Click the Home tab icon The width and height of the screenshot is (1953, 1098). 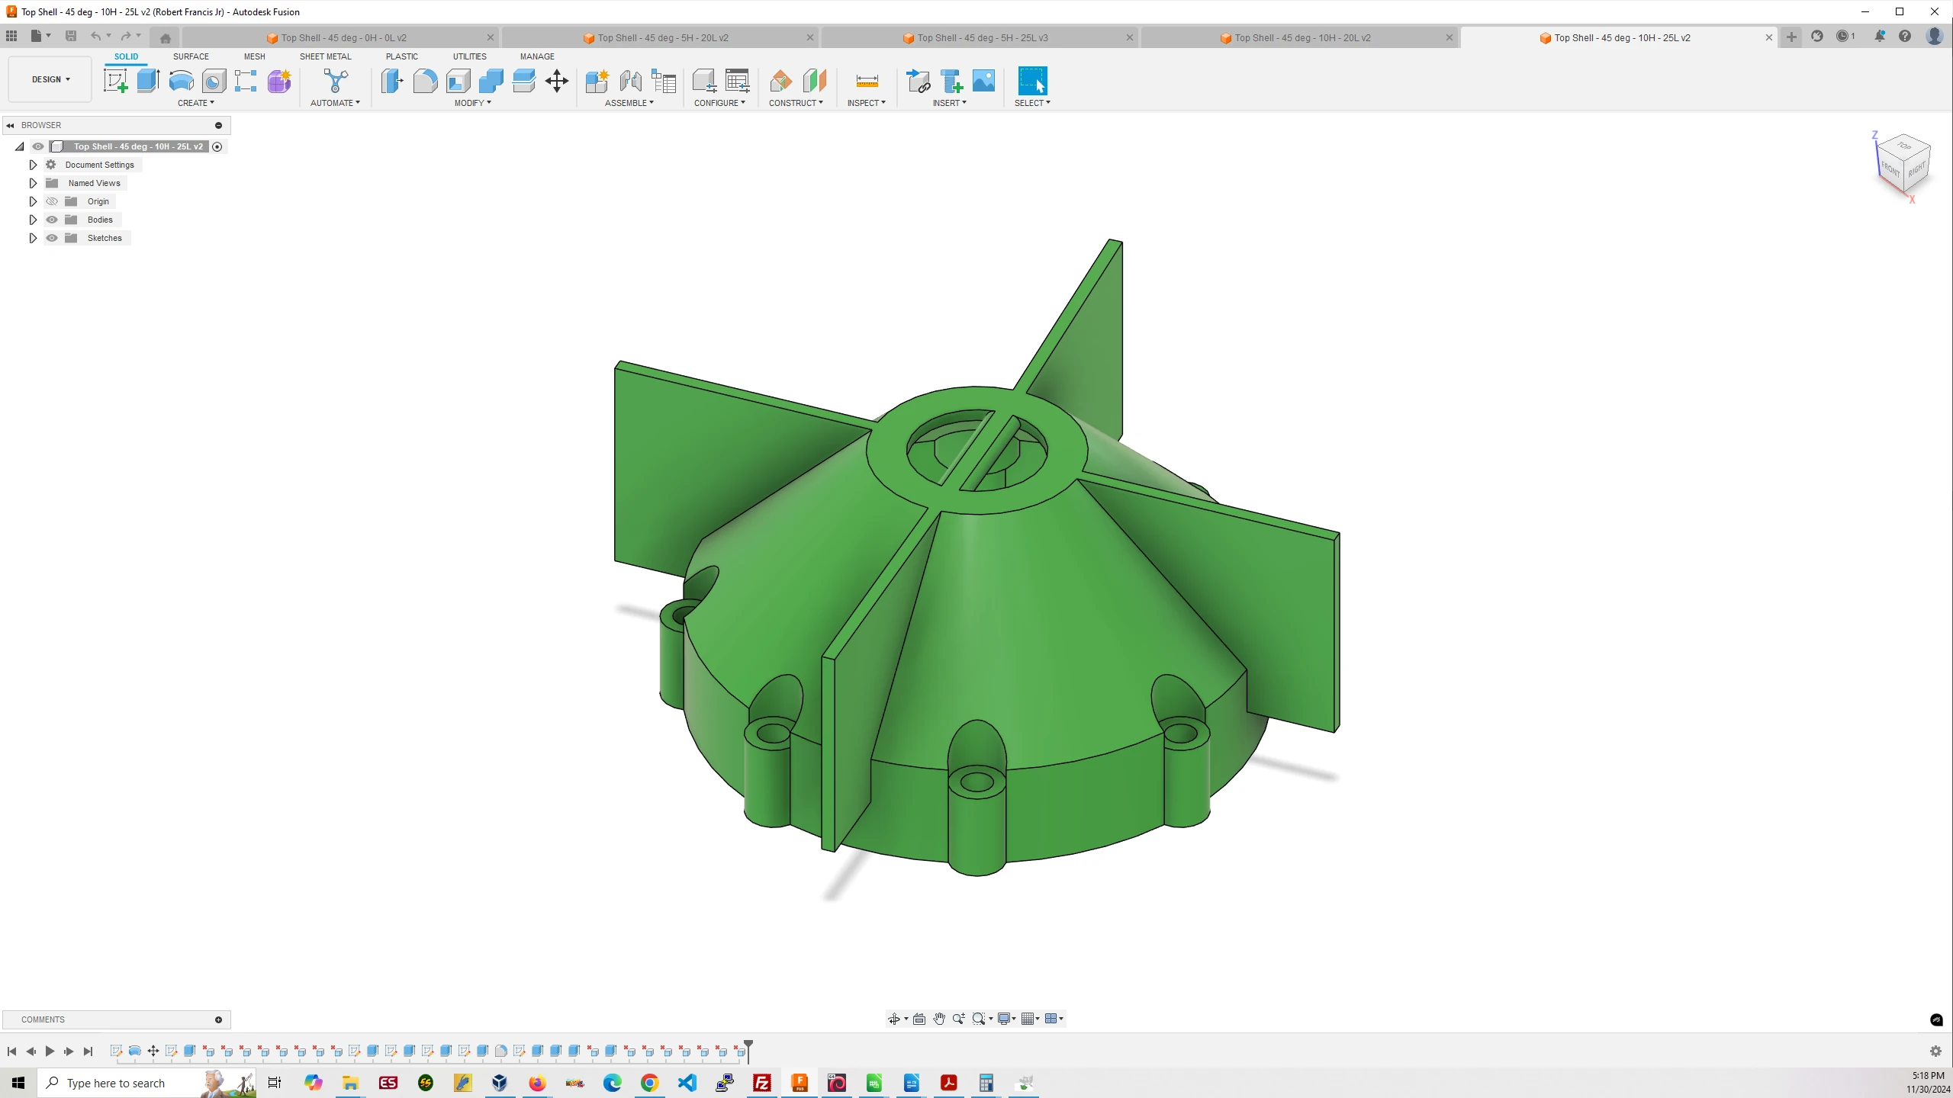click(x=166, y=37)
